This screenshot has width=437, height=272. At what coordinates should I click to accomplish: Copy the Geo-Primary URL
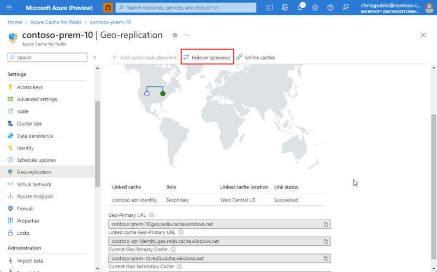(326, 224)
